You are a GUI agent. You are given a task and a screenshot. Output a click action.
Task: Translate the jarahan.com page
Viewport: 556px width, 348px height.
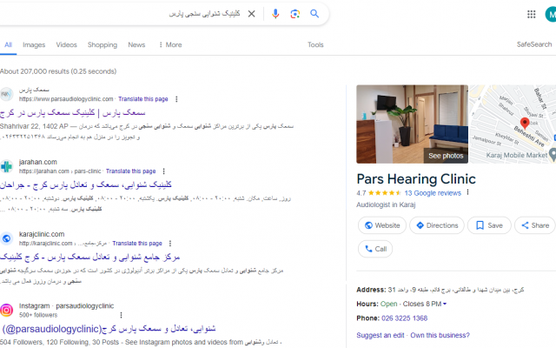click(x=130, y=171)
